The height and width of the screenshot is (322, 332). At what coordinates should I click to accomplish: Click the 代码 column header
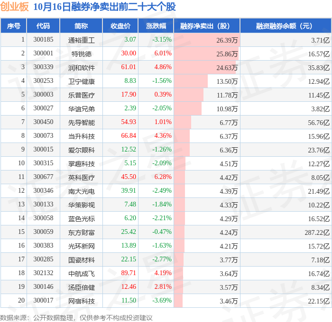pyautogui.click(x=43, y=26)
